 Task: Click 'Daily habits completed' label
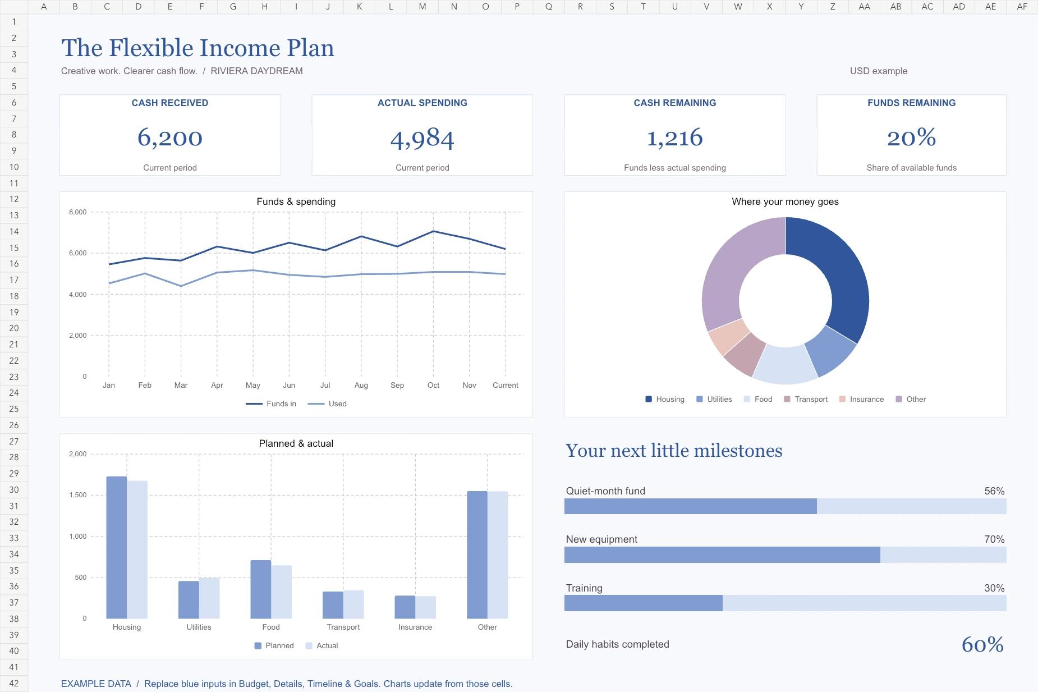pos(617,644)
